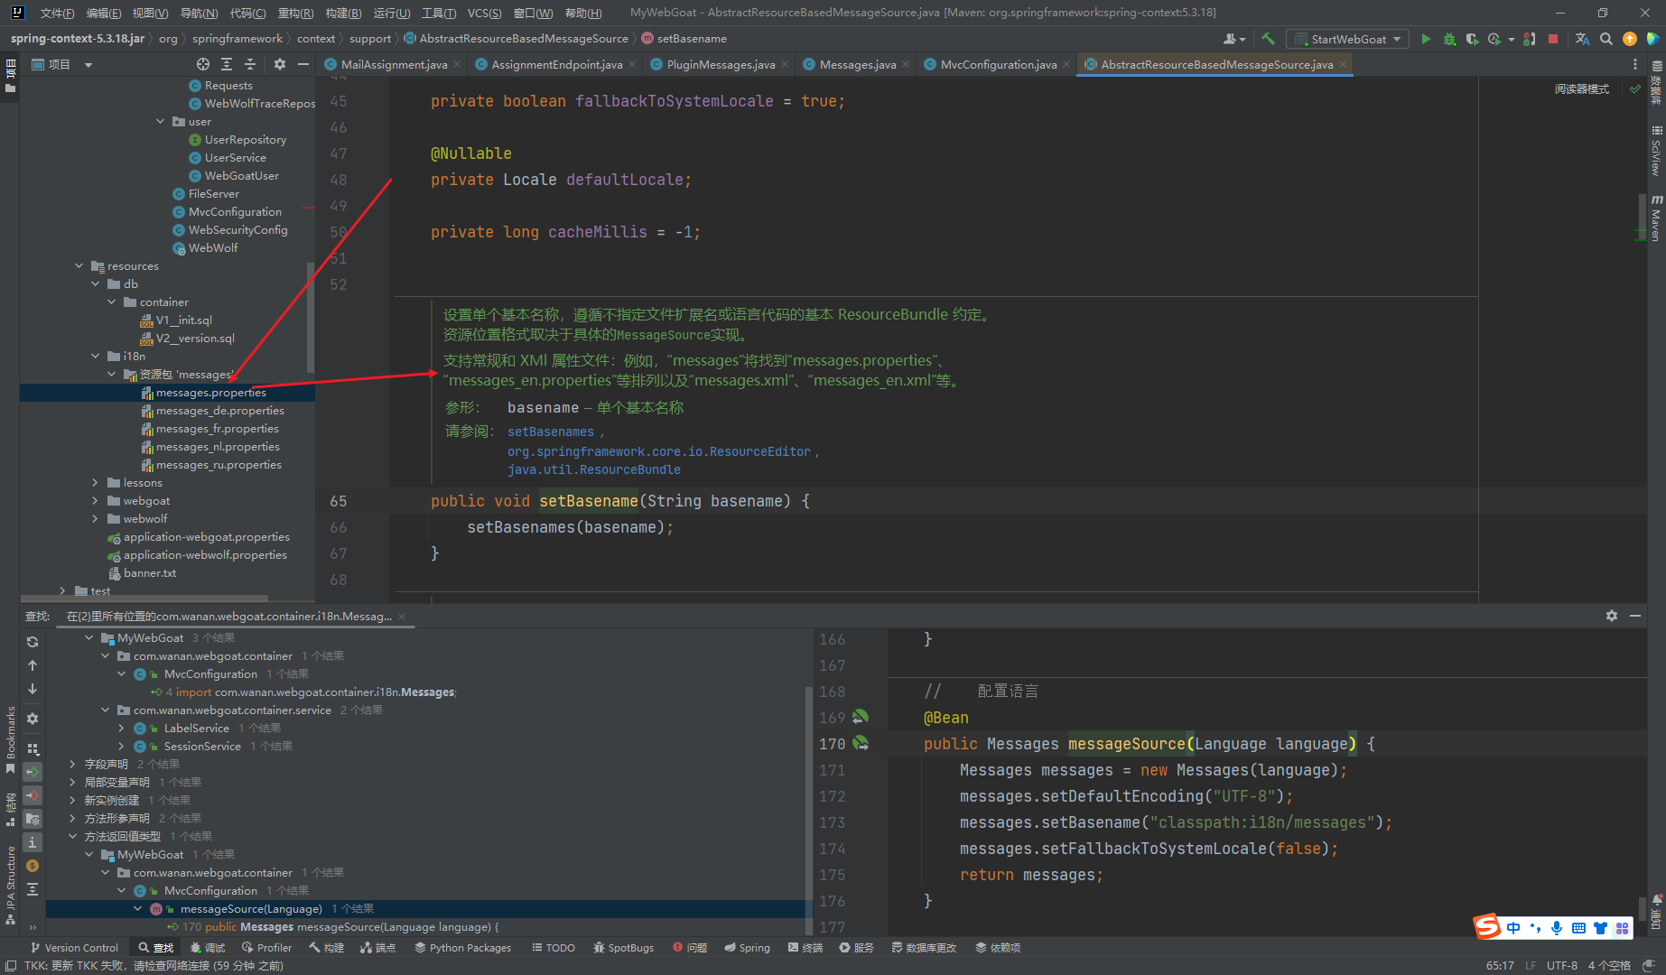This screenshot has height=975, width=1666.
Task: Close the AbstractResourceBasedMessageSource.java tab
Action: tap(1344, 64)
